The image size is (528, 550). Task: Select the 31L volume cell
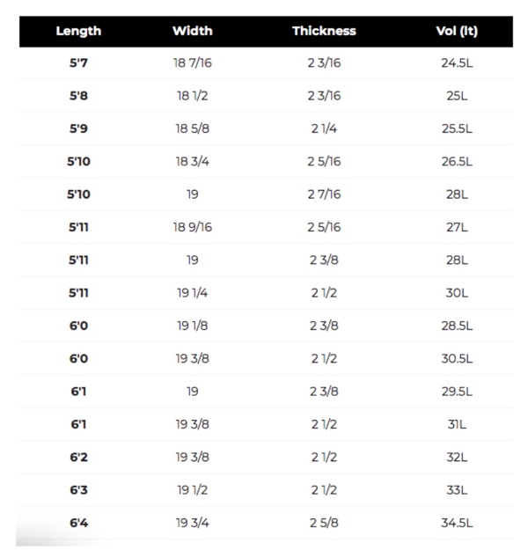pos(457,424)
